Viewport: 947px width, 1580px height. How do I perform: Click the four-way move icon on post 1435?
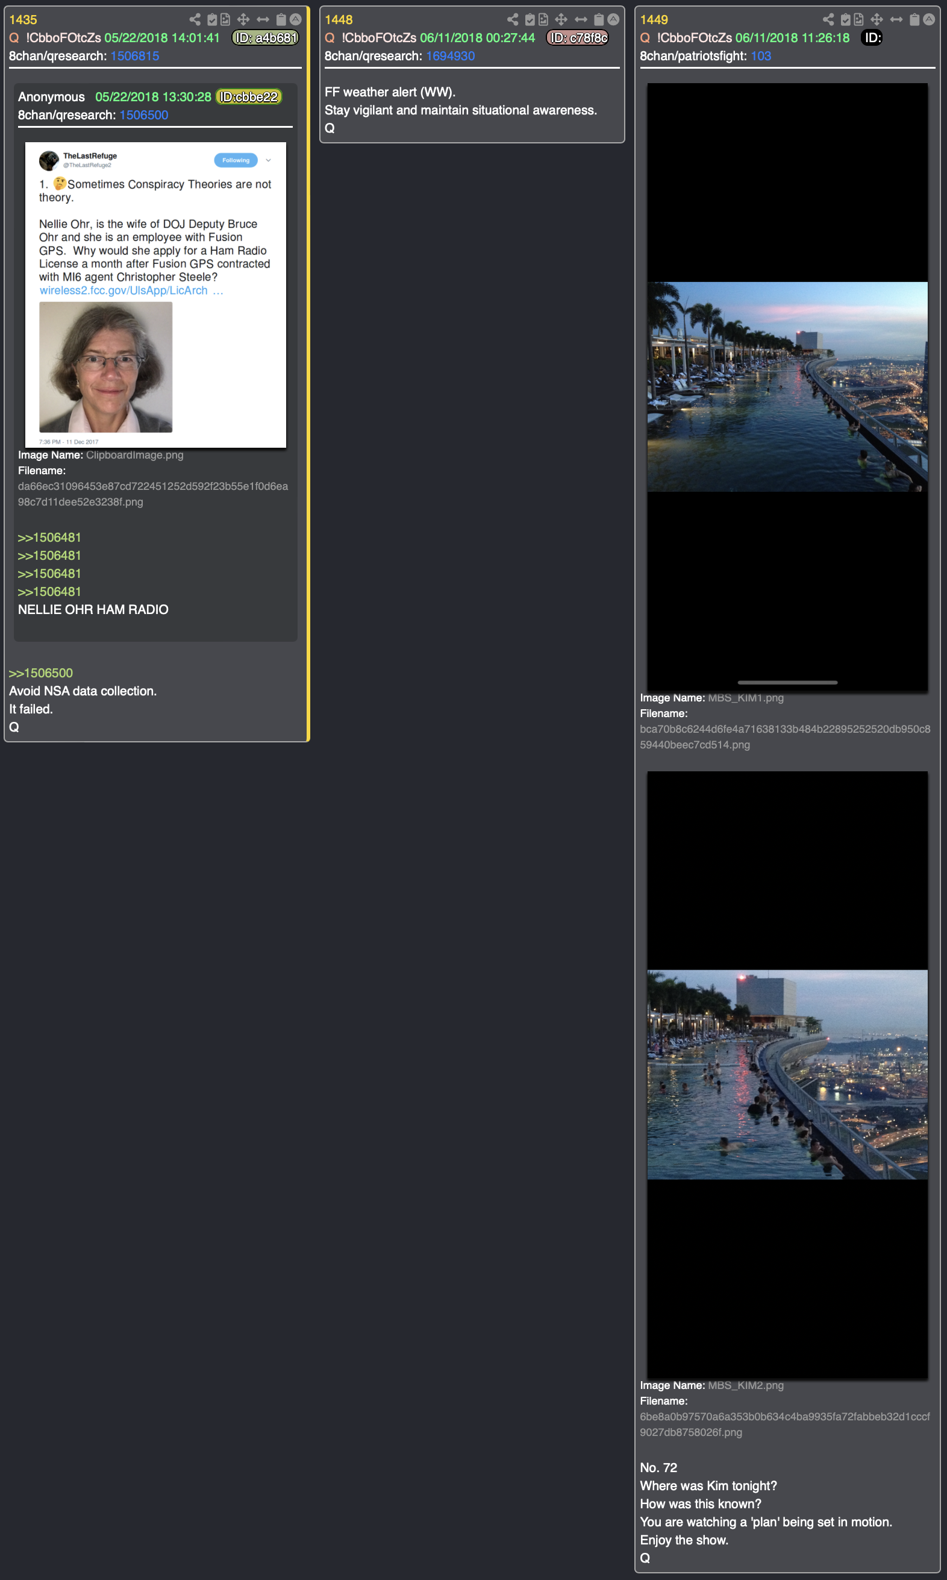pos(243,20)
